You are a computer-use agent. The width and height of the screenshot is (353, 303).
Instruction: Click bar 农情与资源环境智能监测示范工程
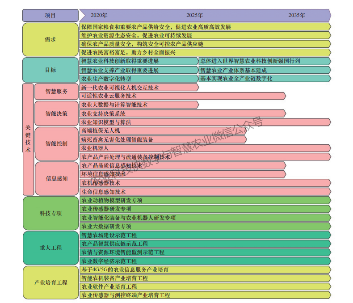point(205,252)
